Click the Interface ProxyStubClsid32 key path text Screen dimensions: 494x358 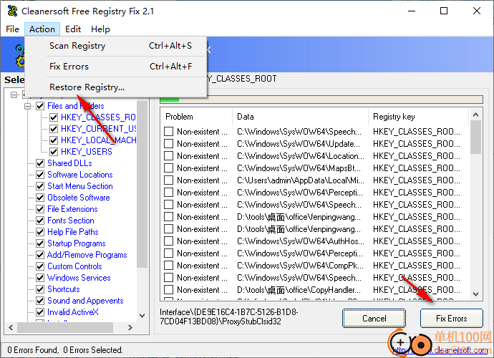(229, 316)
